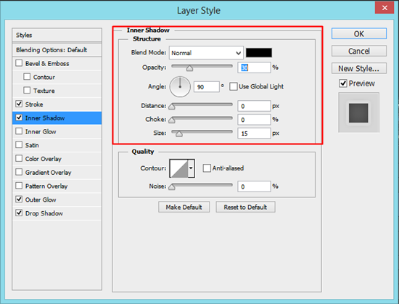Click the angle dial control
Screen dimensions: 399x304
point(180,87)
